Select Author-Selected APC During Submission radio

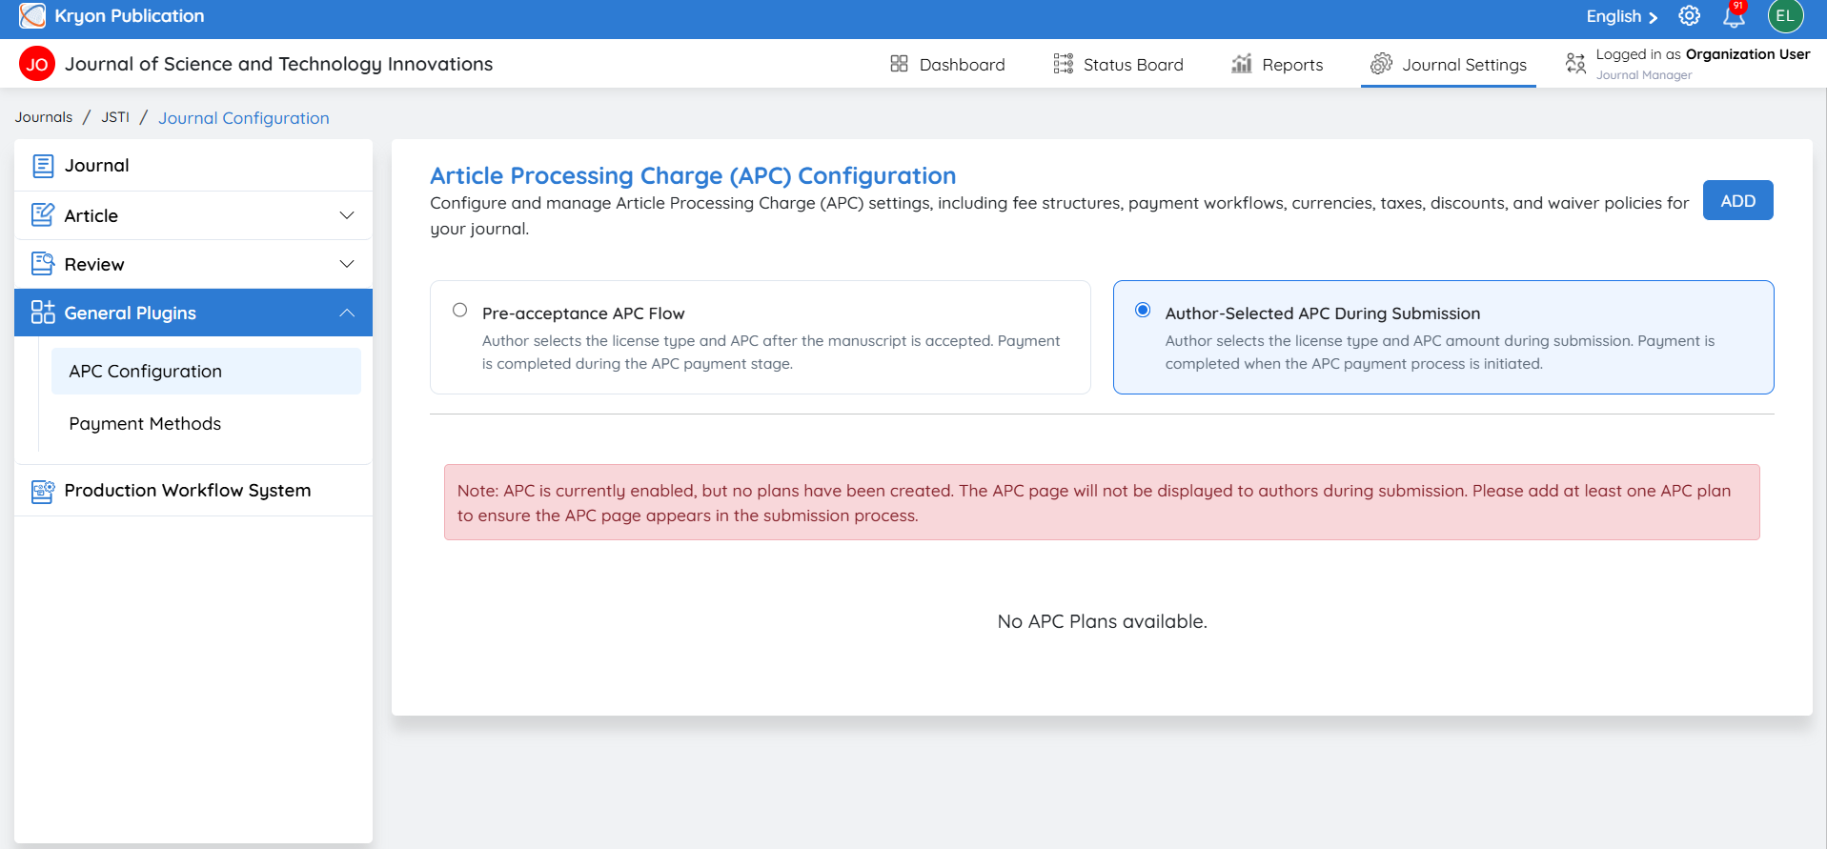pos(1143,310)
